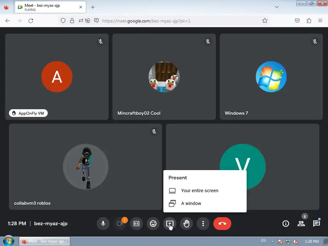This screenshot has width=328, height=246.
Task: Leave the call with the red hang-up button
Action: 222,223
